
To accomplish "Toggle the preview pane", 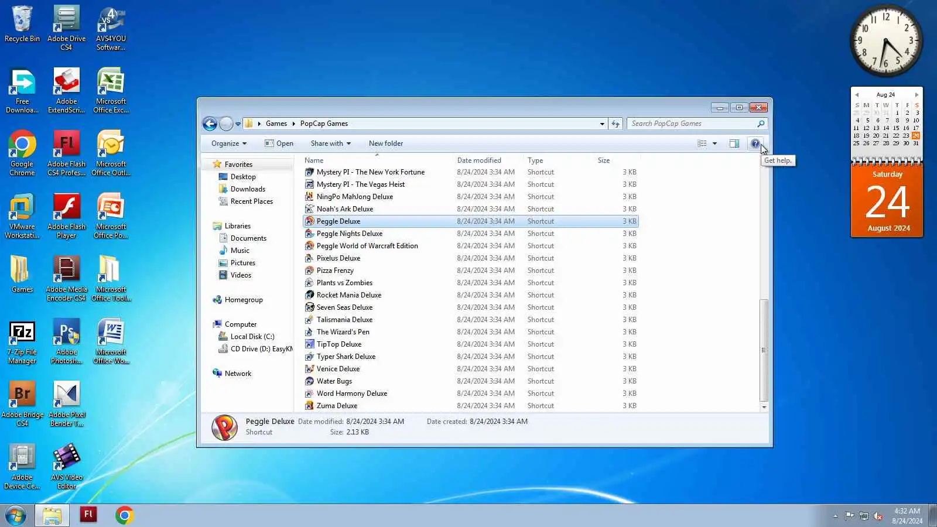I will coord(734,143).
